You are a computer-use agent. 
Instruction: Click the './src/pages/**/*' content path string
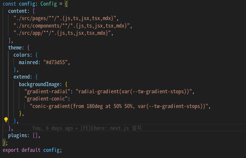(x=65, y=18)
